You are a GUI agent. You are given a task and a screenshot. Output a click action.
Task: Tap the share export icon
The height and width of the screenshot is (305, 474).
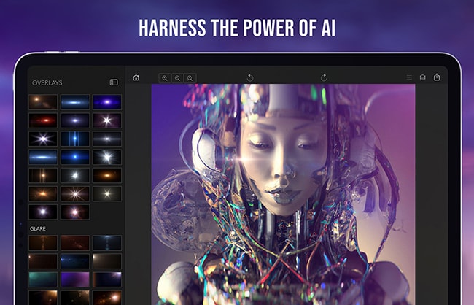coord(437,77)
